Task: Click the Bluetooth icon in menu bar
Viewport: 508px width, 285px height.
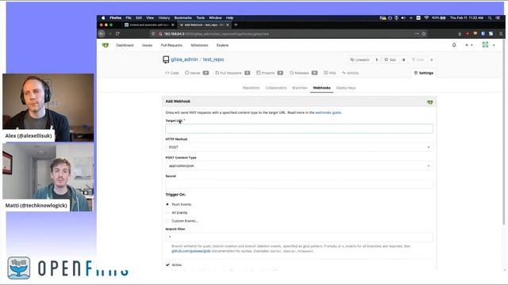Action: (x=396, y=17)
